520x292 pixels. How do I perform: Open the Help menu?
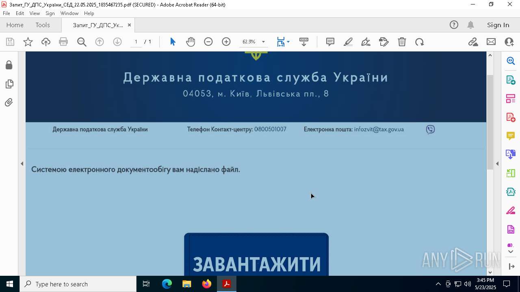[x=89, y=13]
